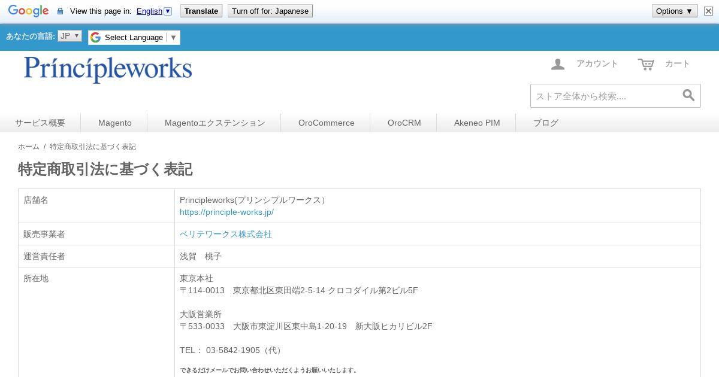Go to ホーム breadcrumb link
The width and height of the screenshot is (719, 377).
click(29, 147)
